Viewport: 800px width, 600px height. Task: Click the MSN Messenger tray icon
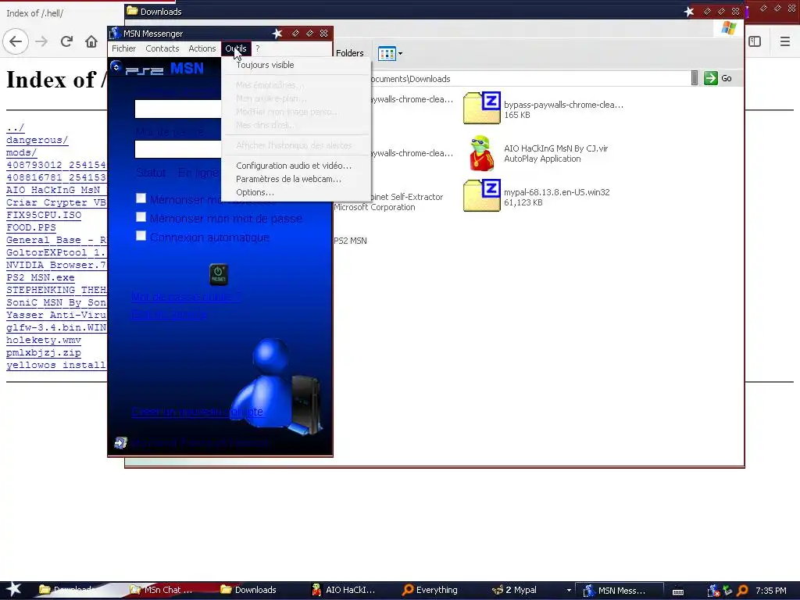[713, 591]
